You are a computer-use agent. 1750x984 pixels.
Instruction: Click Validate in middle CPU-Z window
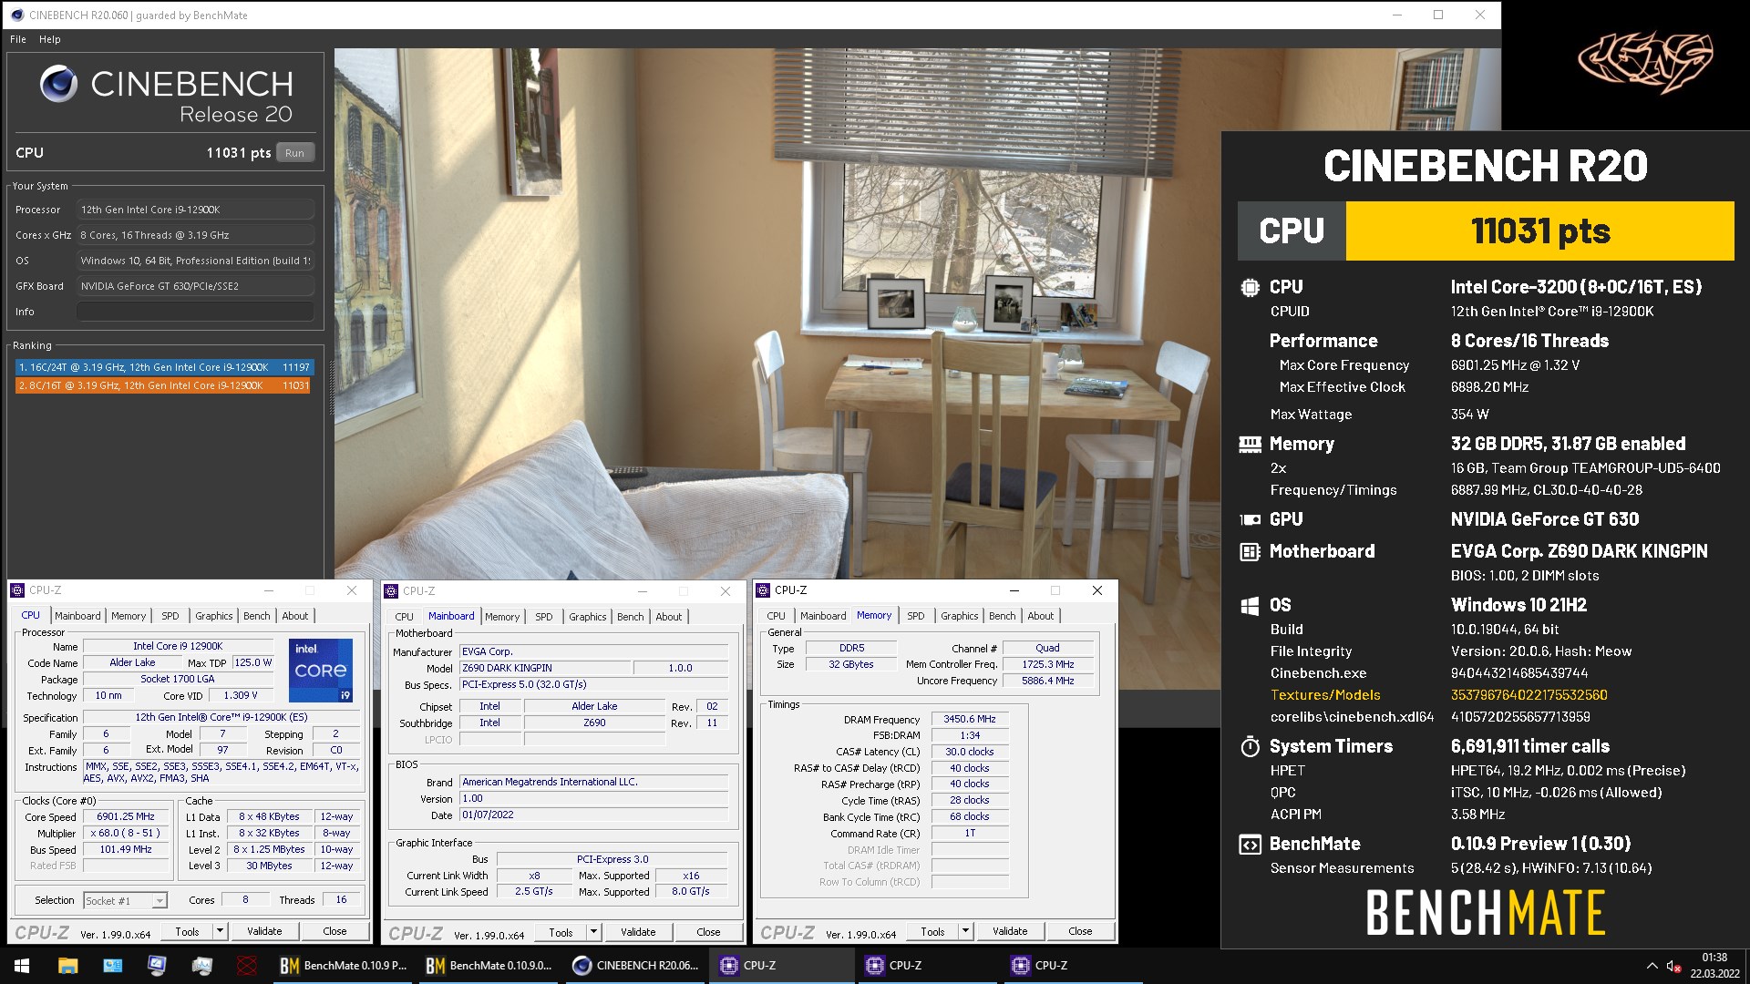(638, 932)
